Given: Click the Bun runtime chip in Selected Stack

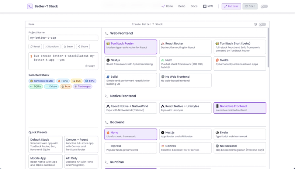Looking at the screenshot, I should (77, 81).
